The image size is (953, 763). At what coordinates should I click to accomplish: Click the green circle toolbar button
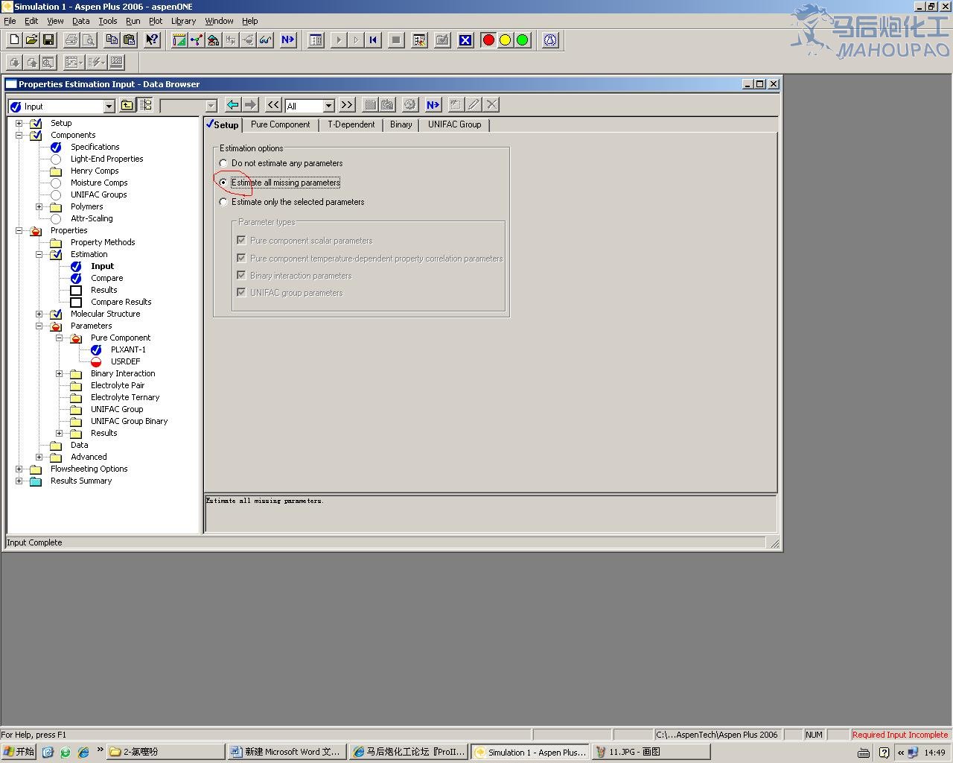(x=523, y=40)
